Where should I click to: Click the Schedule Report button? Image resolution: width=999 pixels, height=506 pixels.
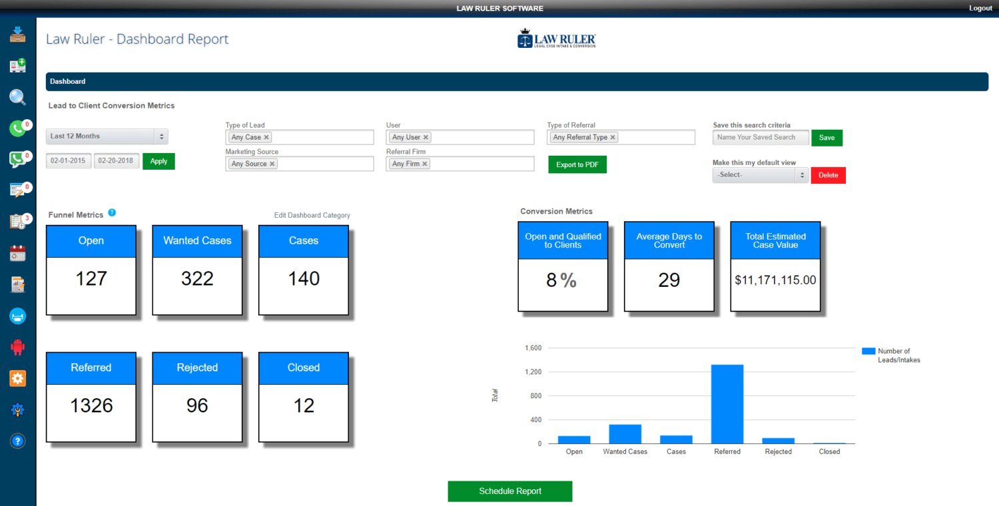pos(510,491)
